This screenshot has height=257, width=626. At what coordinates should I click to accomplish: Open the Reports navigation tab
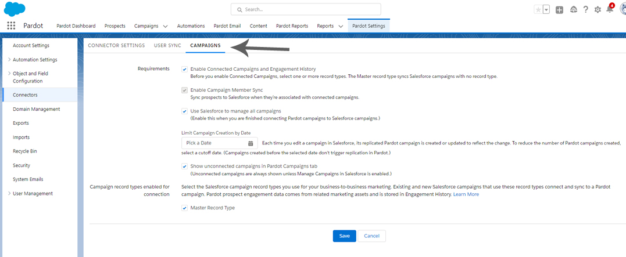tap(325, 26)
